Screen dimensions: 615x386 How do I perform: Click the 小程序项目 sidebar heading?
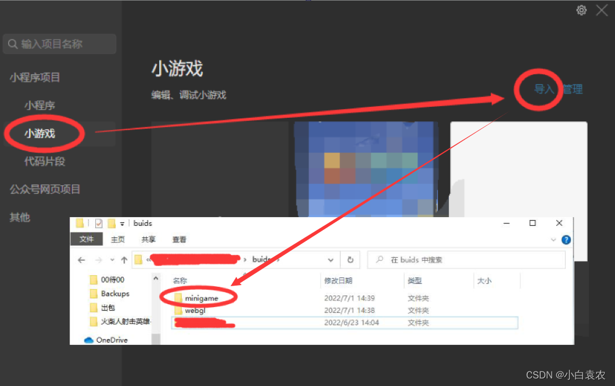[x=34, y=77]
